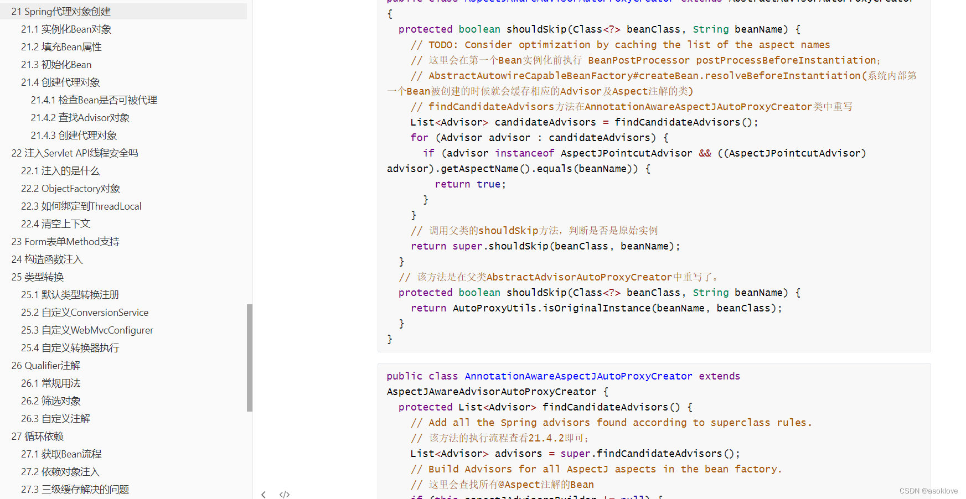
Task: Go to 25.4 自定义转换器执行
Action: pyautogui.click(x=70, y=348)
